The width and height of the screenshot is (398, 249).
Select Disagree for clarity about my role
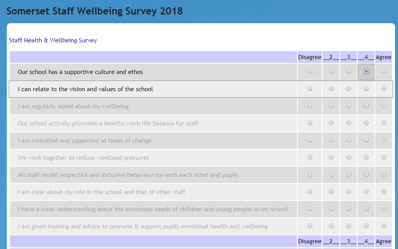coord(310,192)
